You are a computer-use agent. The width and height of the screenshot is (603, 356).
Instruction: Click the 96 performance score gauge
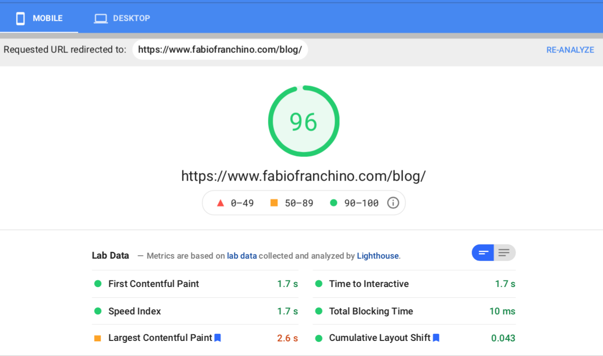point(303,121)
